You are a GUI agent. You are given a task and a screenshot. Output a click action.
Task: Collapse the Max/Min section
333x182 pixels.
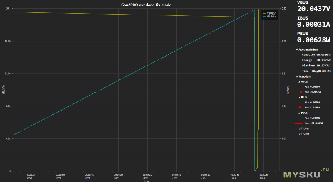coord(297,76)
